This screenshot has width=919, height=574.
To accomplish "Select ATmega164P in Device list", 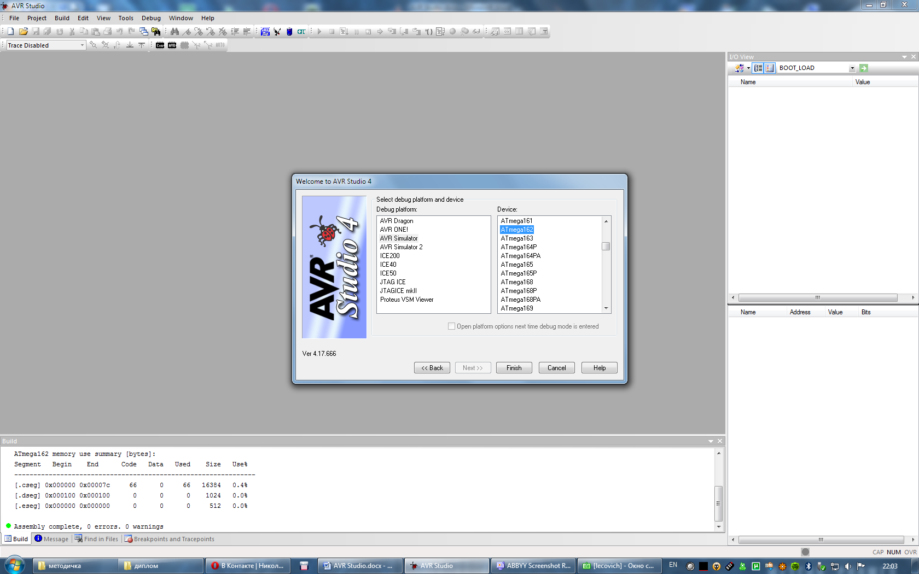I will pos(519,247).
